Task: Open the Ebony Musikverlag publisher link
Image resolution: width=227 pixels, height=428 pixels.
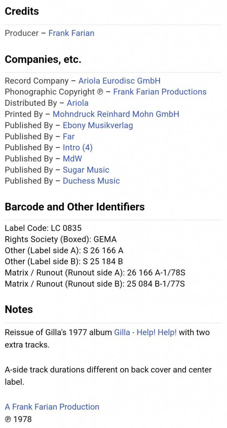Action: point(98,125)
